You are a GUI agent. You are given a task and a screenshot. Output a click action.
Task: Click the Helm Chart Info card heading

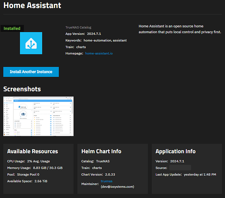point(101,151)
